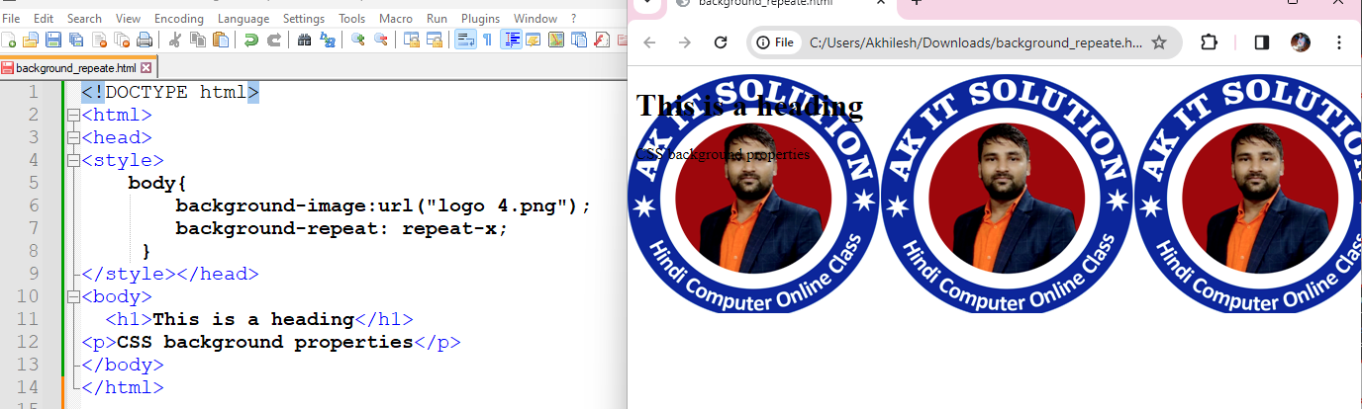Save the current file with toolbar icon
Image resolution: width=1362 pixels, height=409 pixels.
pyautogui.click(x=52, y=40)
